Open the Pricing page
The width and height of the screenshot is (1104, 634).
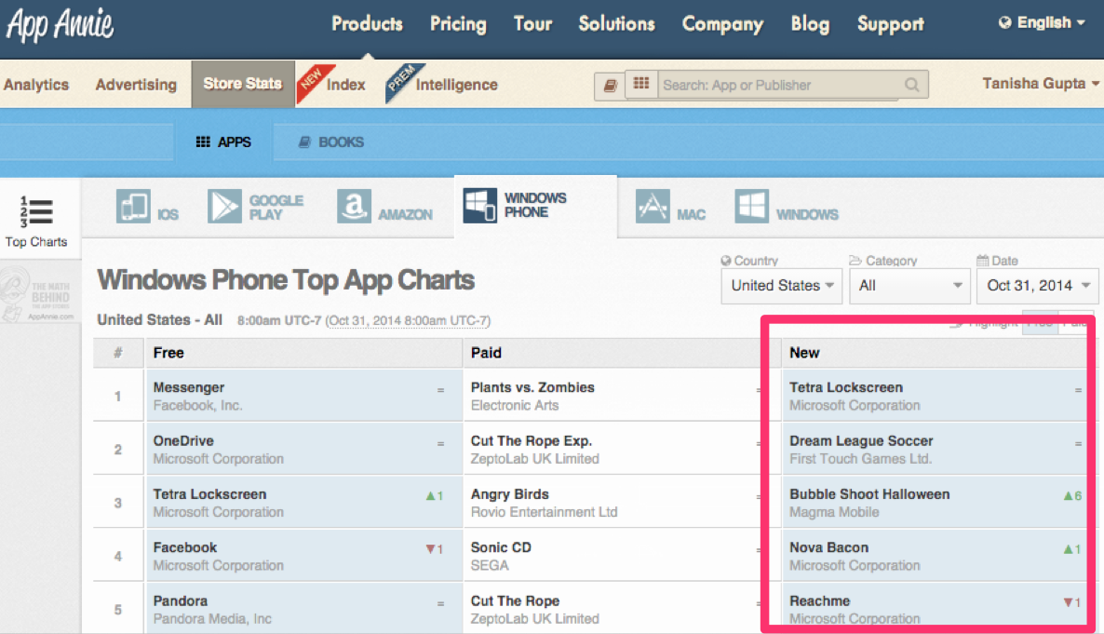pos(458,24)
